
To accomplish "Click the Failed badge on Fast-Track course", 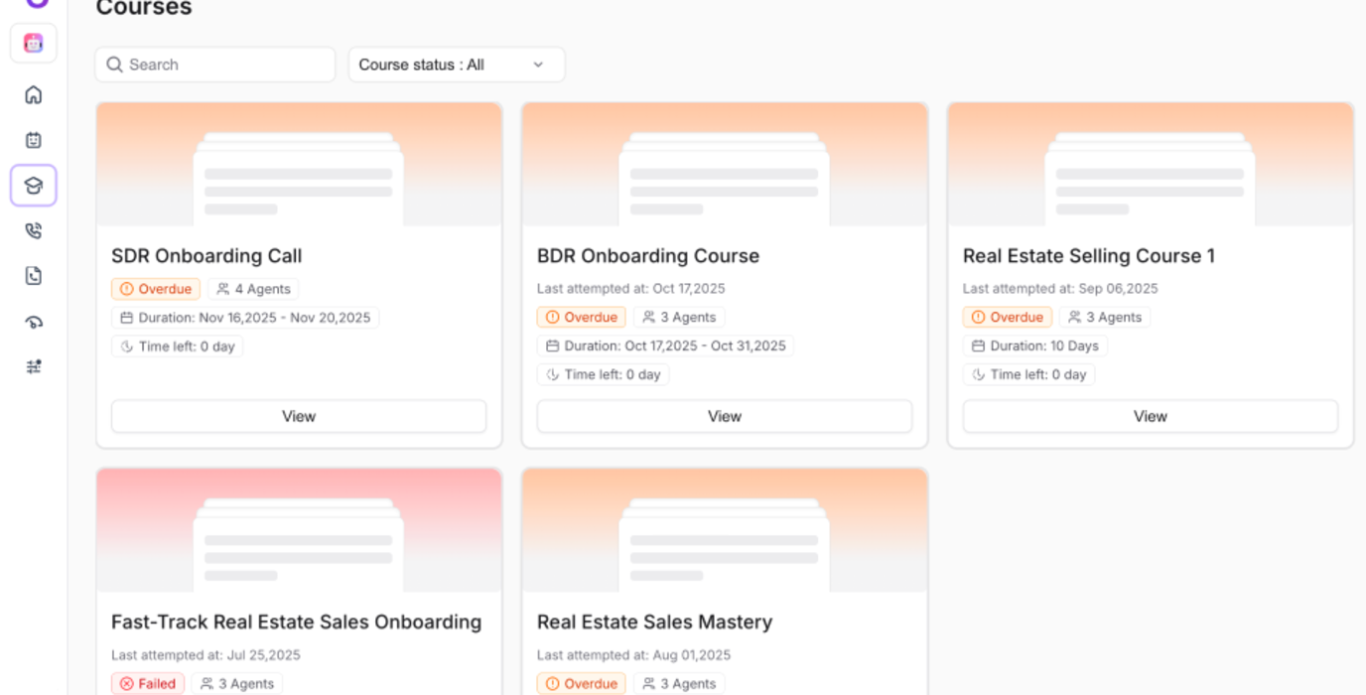I will pyautogui.click(x=148, y=684).
